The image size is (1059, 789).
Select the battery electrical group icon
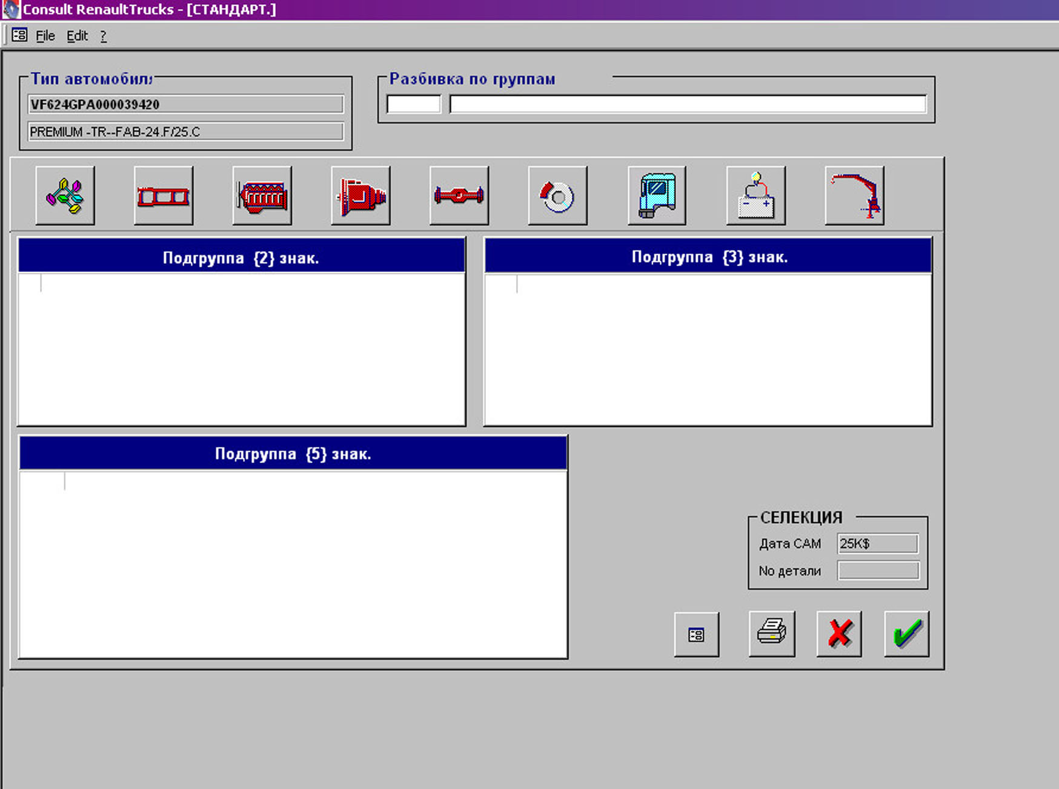pyautogui.click(x=755, y=196)
